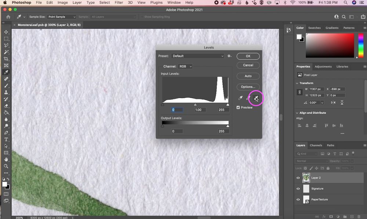367x219 pixels.
Task: Select the Brush tool
Action: (6, 85)
